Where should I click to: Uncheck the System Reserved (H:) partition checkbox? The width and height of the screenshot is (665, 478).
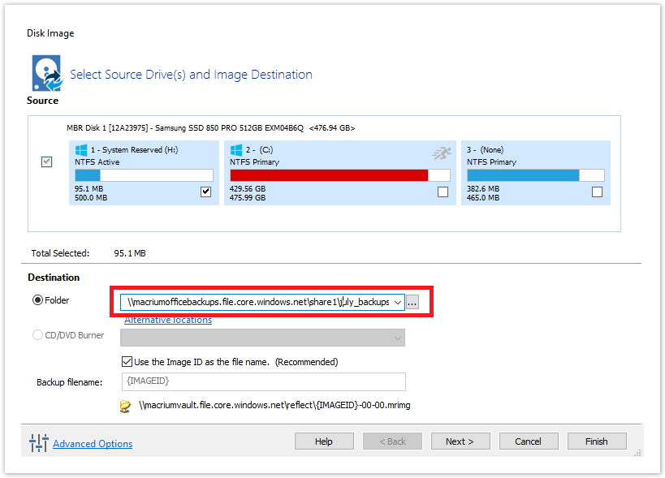point(205,192)
